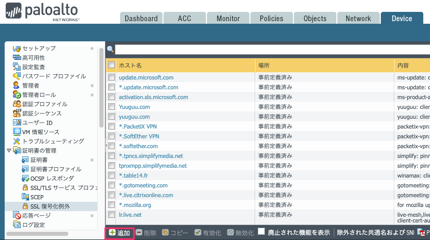Click the 証明書の管理 folder icon
Screen dimensions: 430x240
pyautogui.click(x=17, y=150)
